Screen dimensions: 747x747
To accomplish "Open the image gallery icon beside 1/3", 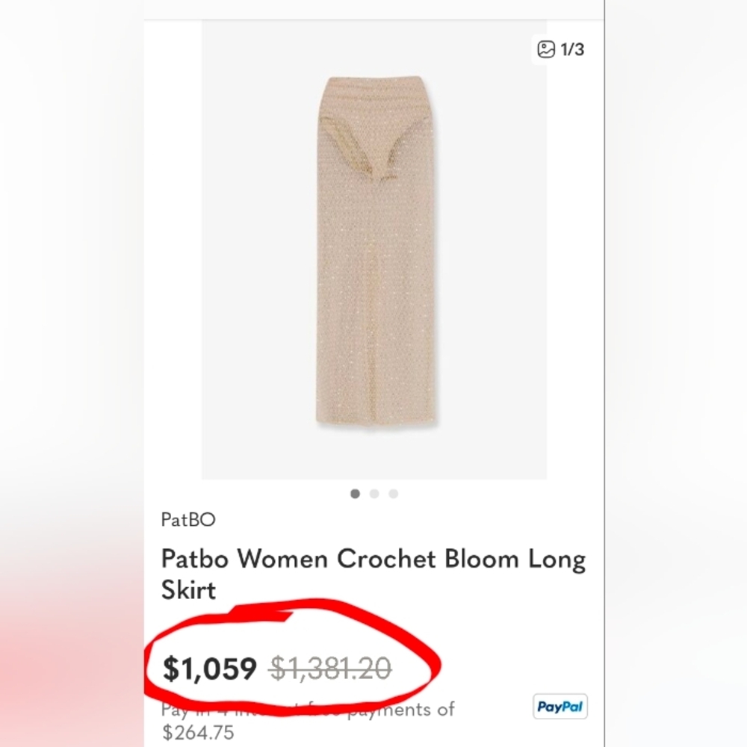I will (546, 49).
